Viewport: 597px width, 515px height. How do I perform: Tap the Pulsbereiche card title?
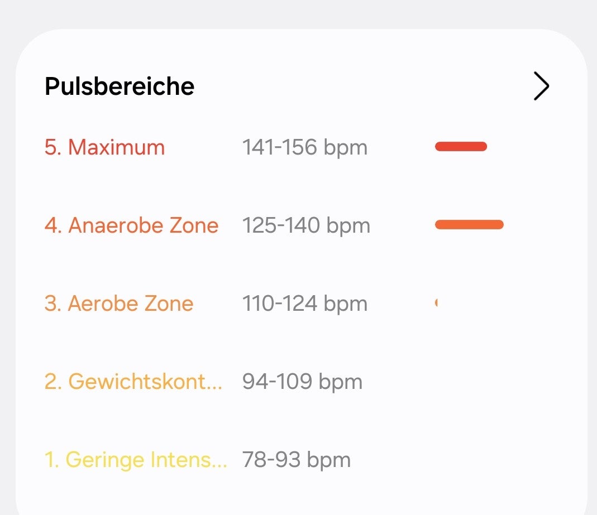tap(120, 86)
